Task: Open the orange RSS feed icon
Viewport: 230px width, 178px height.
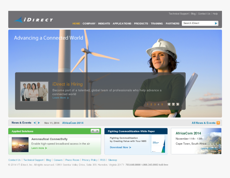Action: pos(218,123)
